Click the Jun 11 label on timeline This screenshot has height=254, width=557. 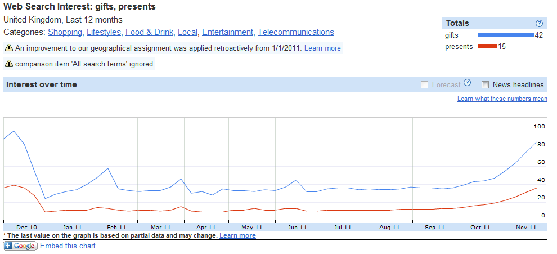tap(297, 228)
